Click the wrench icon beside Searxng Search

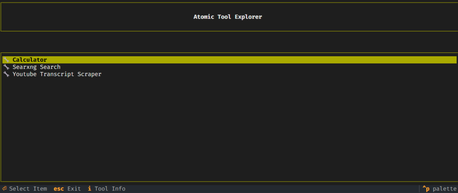[x=6, y=67]
